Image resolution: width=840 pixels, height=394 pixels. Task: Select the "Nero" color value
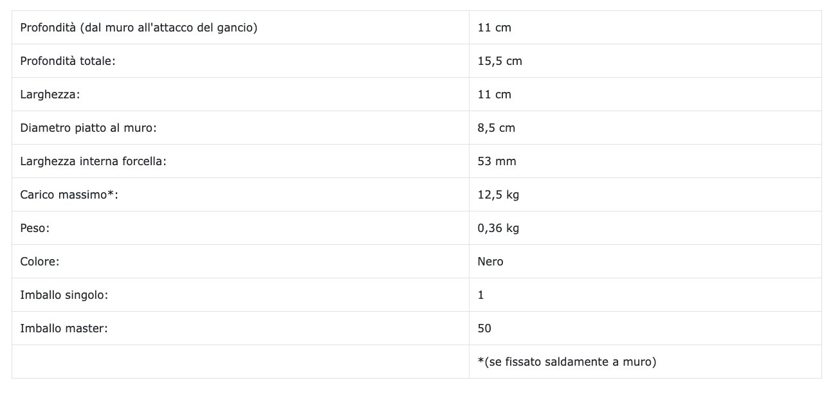tap(491, 262)
